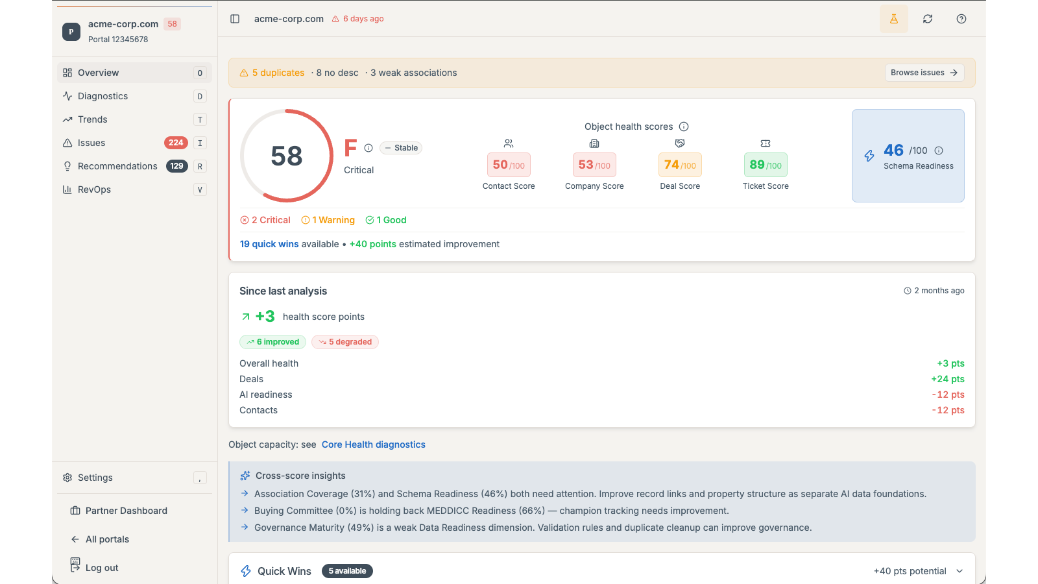Click the Partner Dashboard briefcase icon
This screenshot has width=1038, height=584.
(x=75, y=511)
